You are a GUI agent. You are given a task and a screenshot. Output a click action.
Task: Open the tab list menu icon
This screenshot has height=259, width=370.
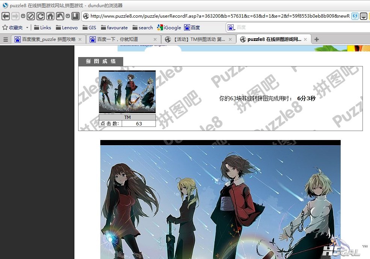[x=5, y=39]
